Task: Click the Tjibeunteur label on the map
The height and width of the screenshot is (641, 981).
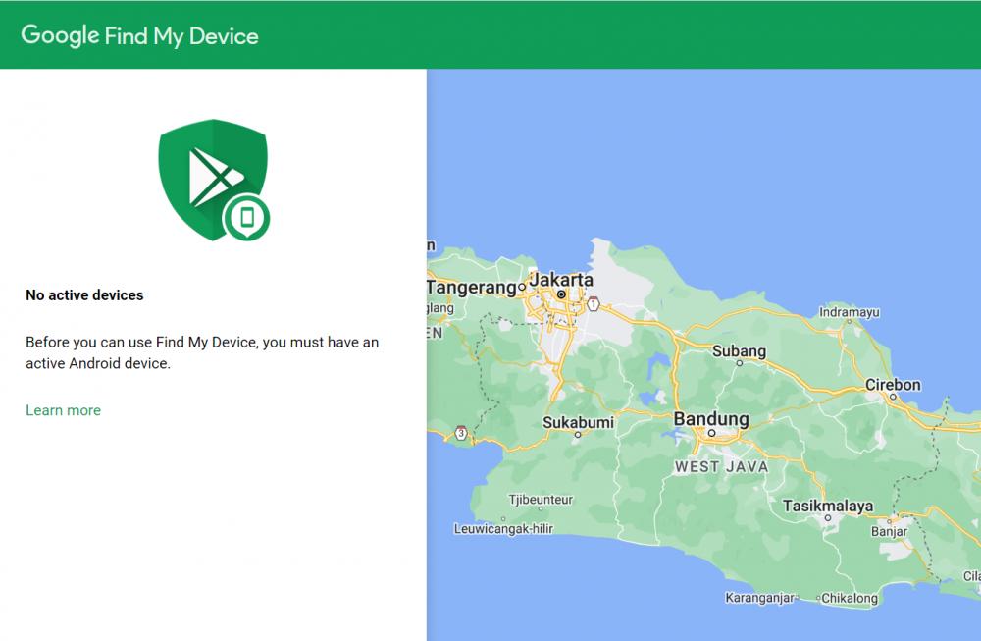Action: [x=541, y=500]
